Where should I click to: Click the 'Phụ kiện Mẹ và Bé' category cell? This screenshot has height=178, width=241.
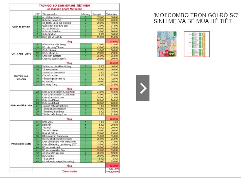(21, 144)
